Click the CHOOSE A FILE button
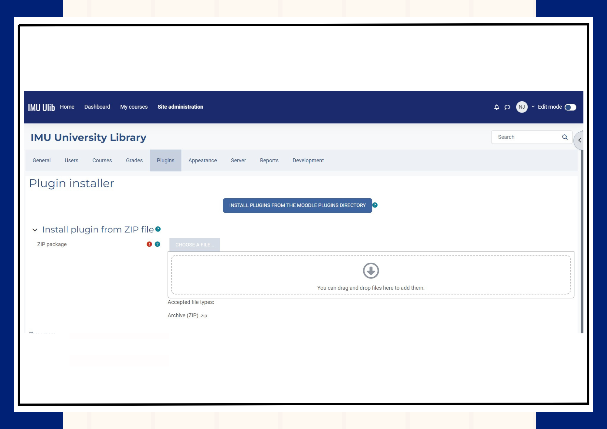The height and width of the screenshot is (429, 607). (195, 244)
